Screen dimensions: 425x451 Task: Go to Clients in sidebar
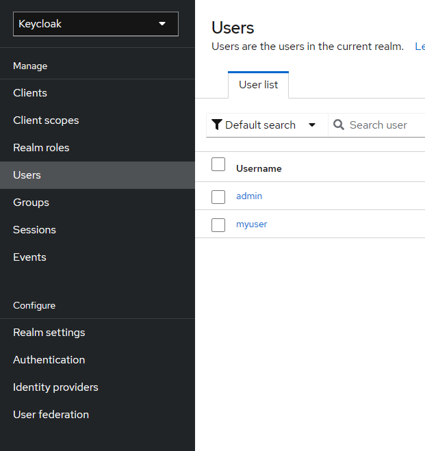30,93
